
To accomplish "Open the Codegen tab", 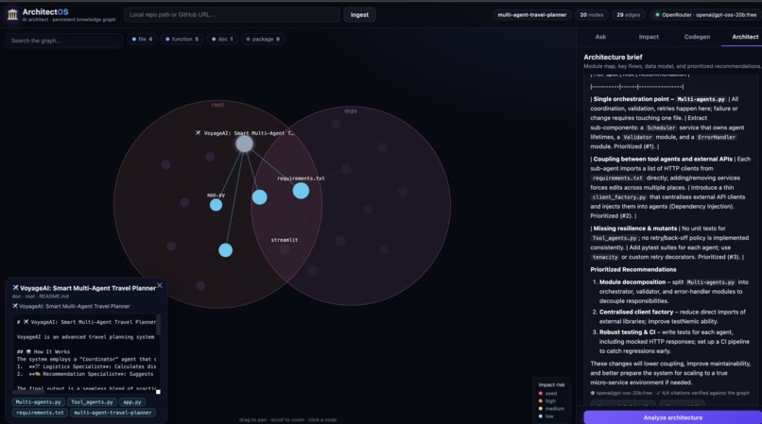I will (x=697, y=37).
